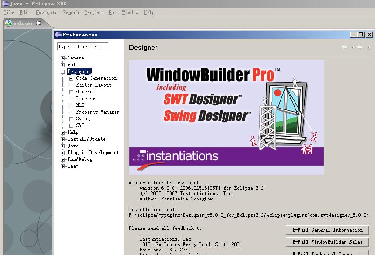
Task: Select Install/Update tree item
Action: click(86, 139)
